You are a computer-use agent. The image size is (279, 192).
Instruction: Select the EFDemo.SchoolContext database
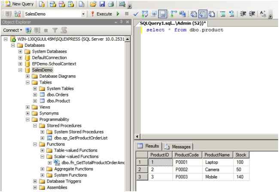coord(54,64)
